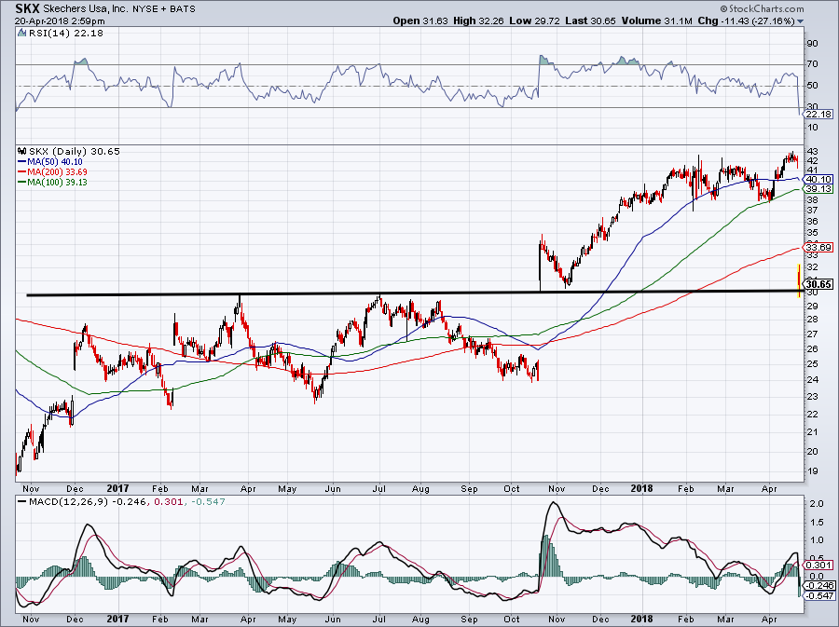
Task: Select the MACD(12,26,9) -0.246 legend label
Action: click(87, 502)
